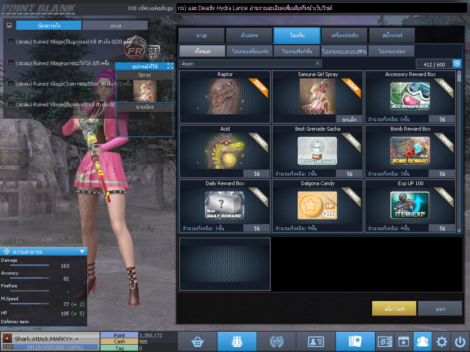
Task: Open the inventory backpack icon
Action: click(237, 341)
